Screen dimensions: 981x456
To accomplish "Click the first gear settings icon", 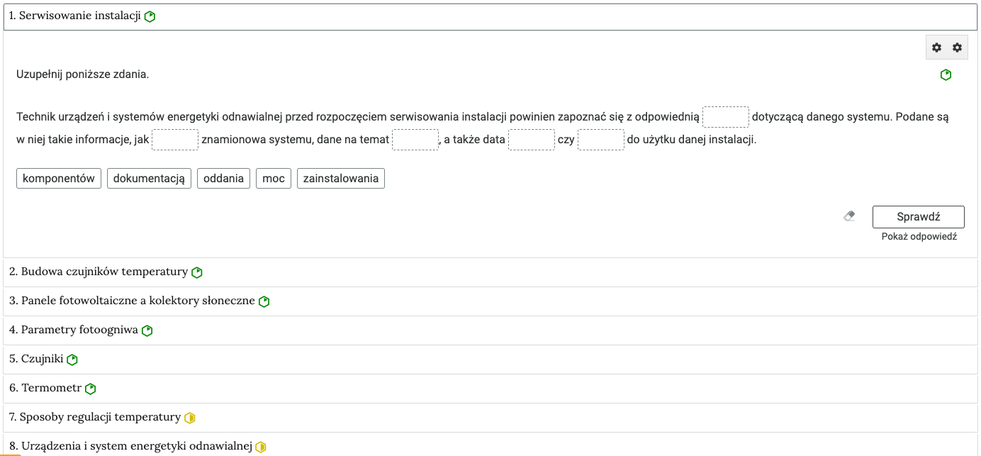I will click(936, 48).
